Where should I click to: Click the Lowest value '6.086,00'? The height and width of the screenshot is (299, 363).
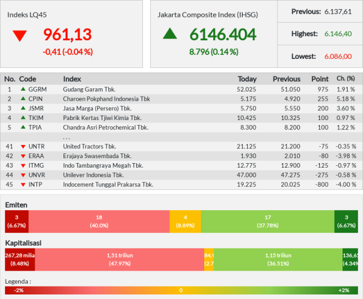coord(338,57)
